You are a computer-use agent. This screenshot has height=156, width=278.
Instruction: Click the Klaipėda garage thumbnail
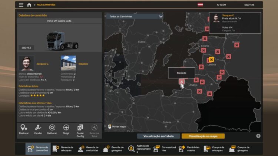pos(68,63)
